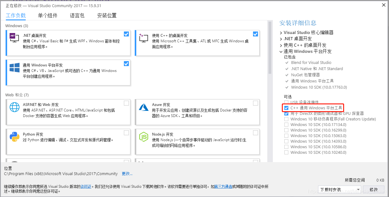The image size is (389, 197).
Task: Click the Azure development icon
Action: [144, 107]
